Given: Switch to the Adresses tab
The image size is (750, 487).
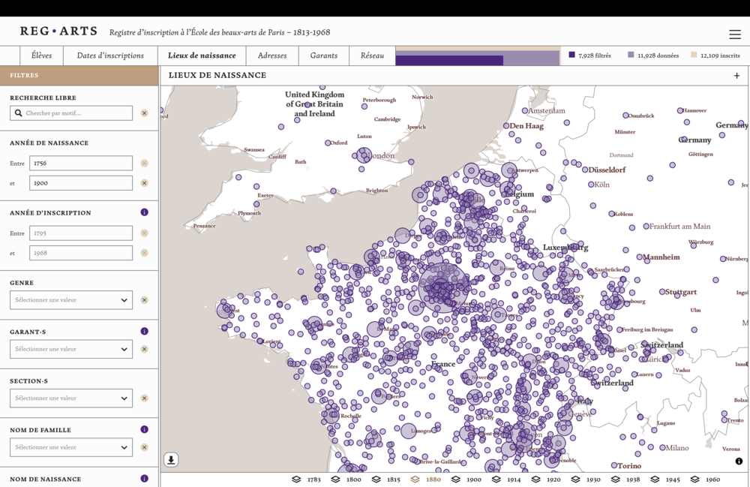Looking at the screenshot, I should [x=272, y=56].
